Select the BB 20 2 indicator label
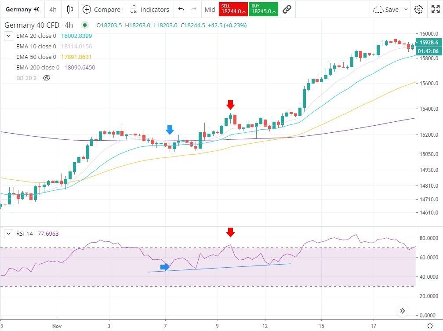The height and width of the screenshot is (331, 443). 26,78
